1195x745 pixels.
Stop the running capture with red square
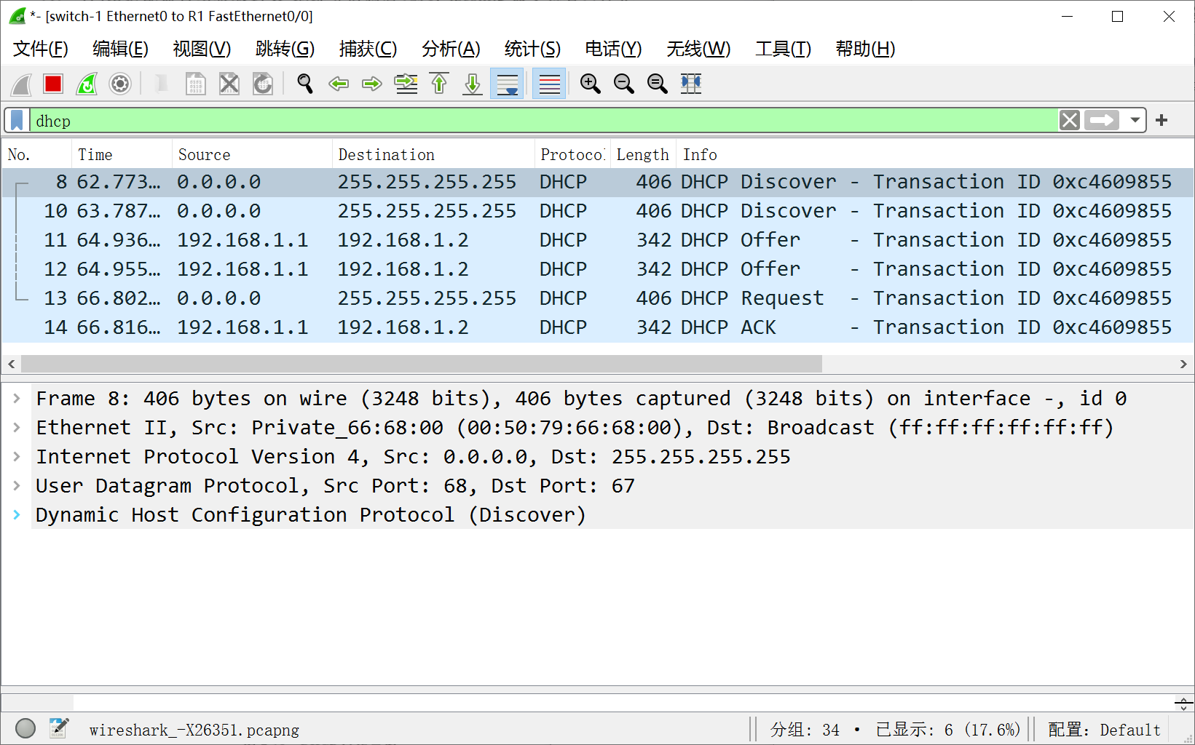coord(53,84)
